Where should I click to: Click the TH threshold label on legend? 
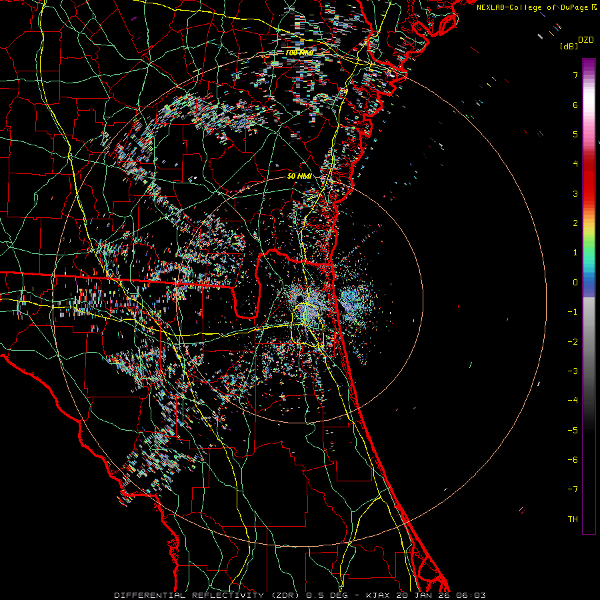coord(573,519)
